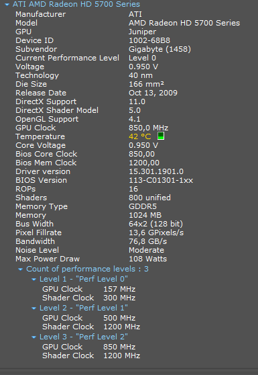This screenshot has height=375, width=258.
Task: Click the GPU Clock value 850,0 MHz
Action: (149, 128)
